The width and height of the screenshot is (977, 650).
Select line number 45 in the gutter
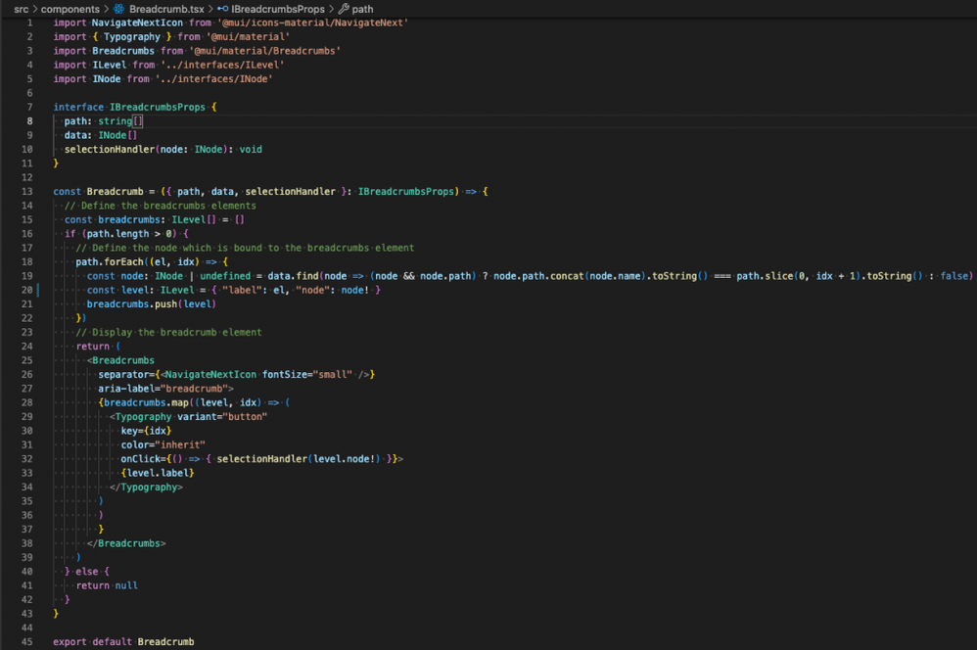[26, 642]
